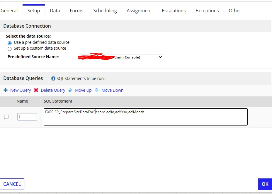
Task: Click the CANCEL button
Action: 12,184
